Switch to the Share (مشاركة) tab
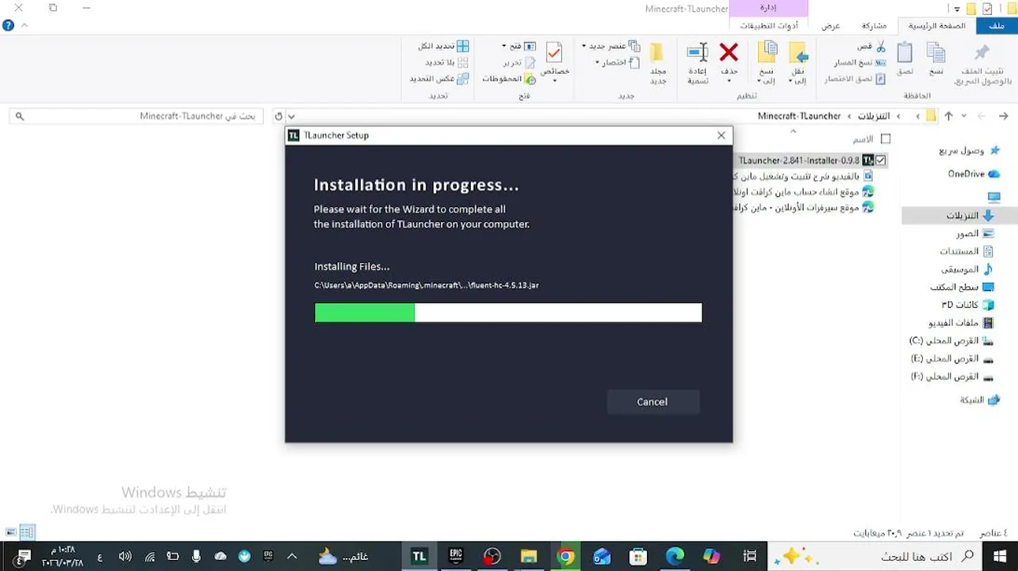This screenshot has height=571, width=1018. point(874,25)
